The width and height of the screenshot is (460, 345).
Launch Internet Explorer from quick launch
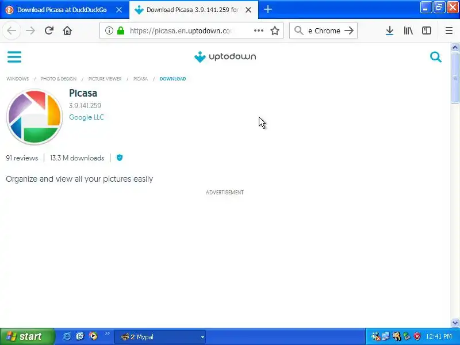[67, 336]
